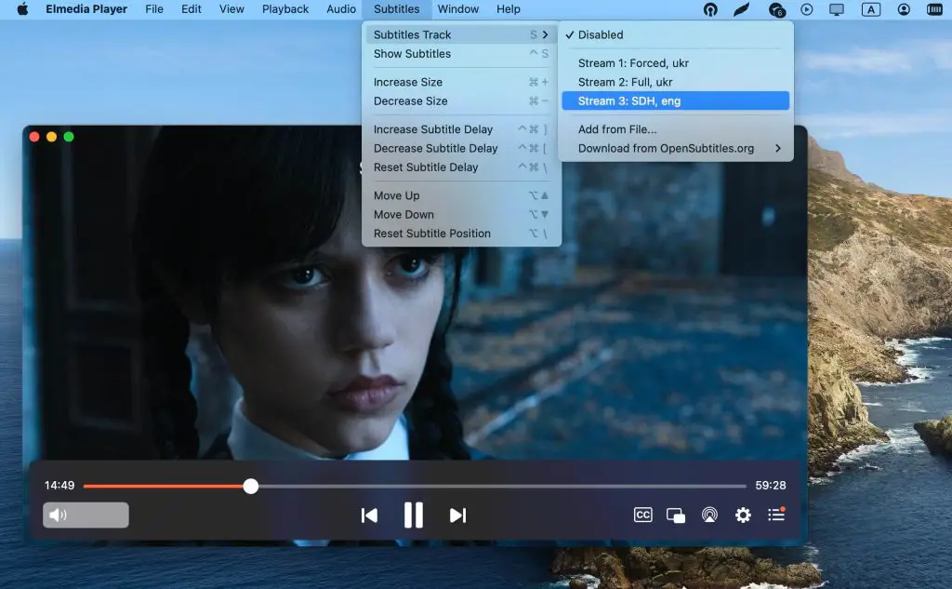Open the keyboard input source A icon
The height and width of the screenshot is (589, 952).
(870, 9)
